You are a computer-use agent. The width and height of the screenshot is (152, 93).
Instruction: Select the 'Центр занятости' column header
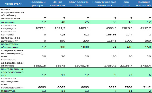pyautogui.click(x=57, y=4)
